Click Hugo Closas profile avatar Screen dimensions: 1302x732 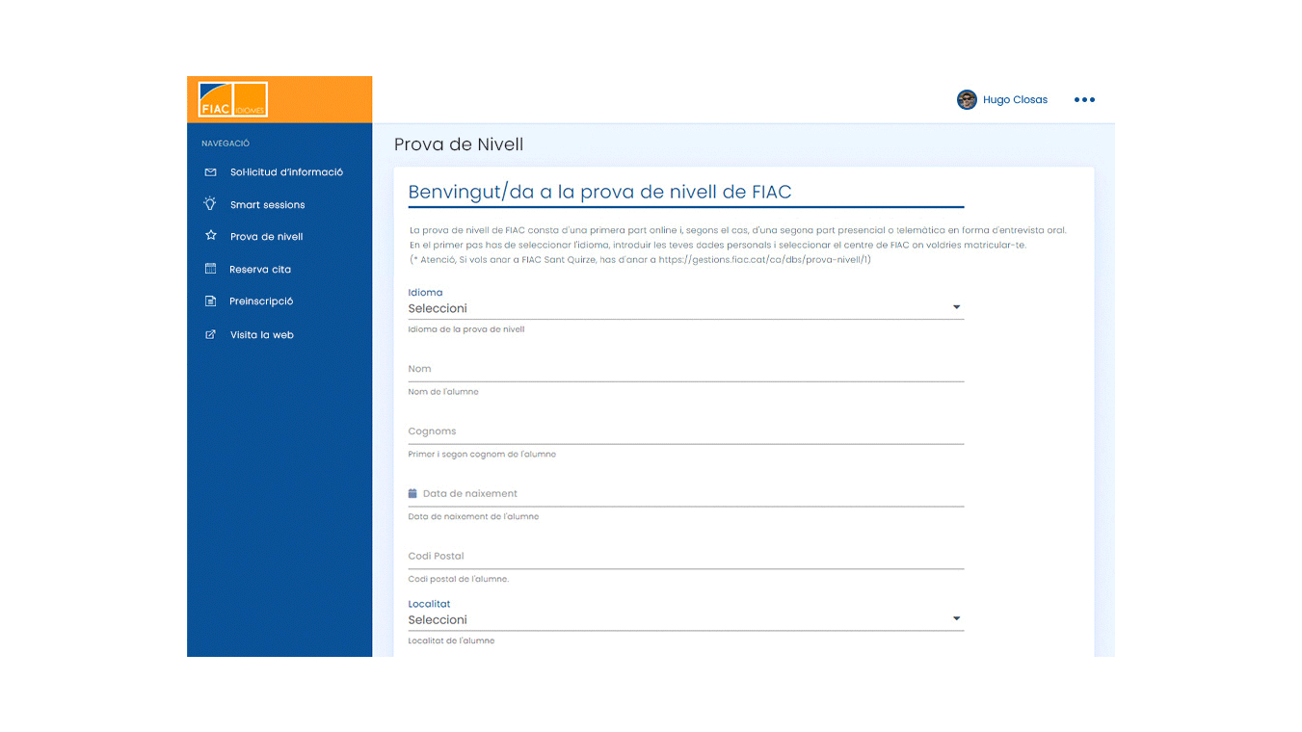967,99
